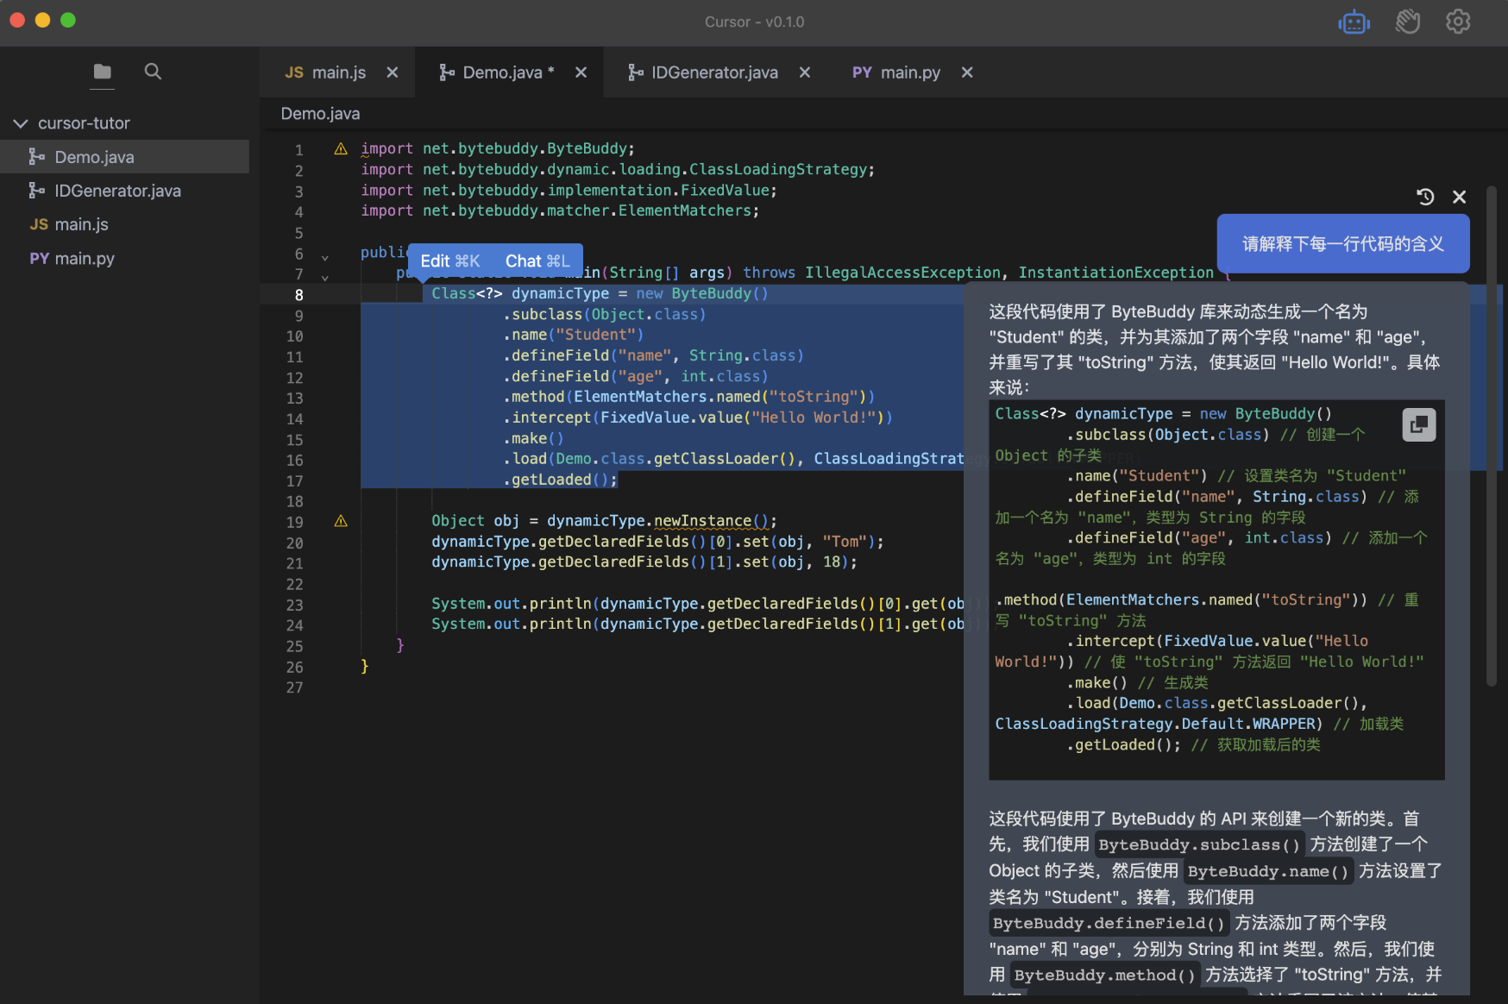The width and height of the screenshot is (1508, 1004).
Task: Click the IDGenerator.java file icon in the sidebar
Action: [37, 191]
